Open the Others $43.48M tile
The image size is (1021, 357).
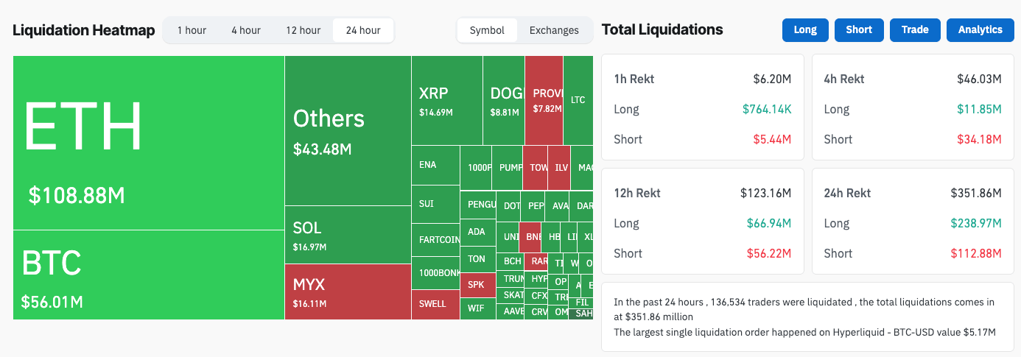click(348, 131)
